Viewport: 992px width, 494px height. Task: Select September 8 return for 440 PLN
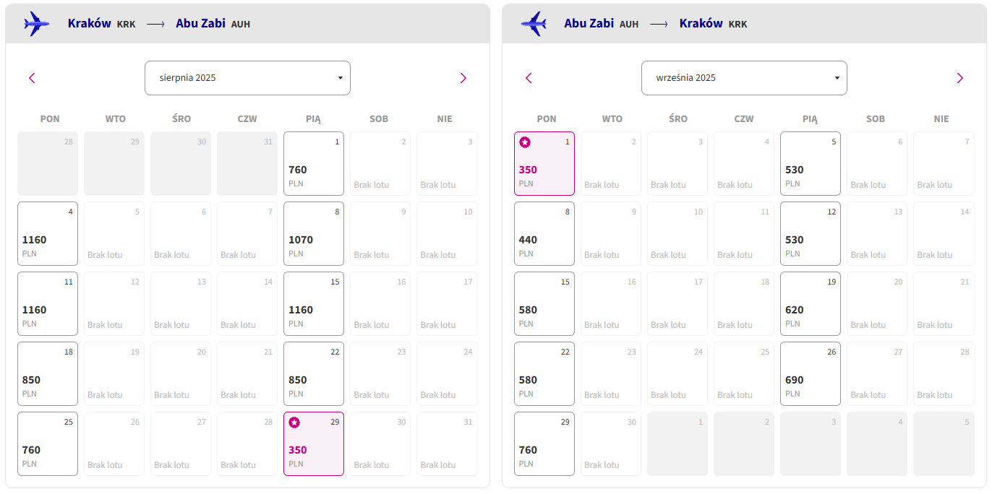(x=544, y=233)
